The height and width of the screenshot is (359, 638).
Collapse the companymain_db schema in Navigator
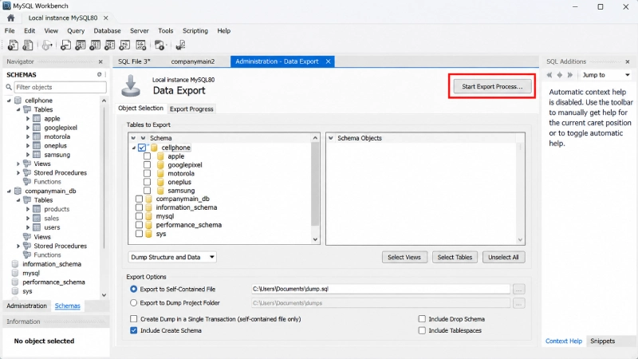tap(9, 191)
